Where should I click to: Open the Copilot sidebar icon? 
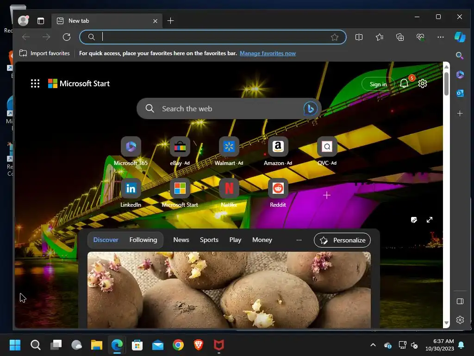(460, 37)
